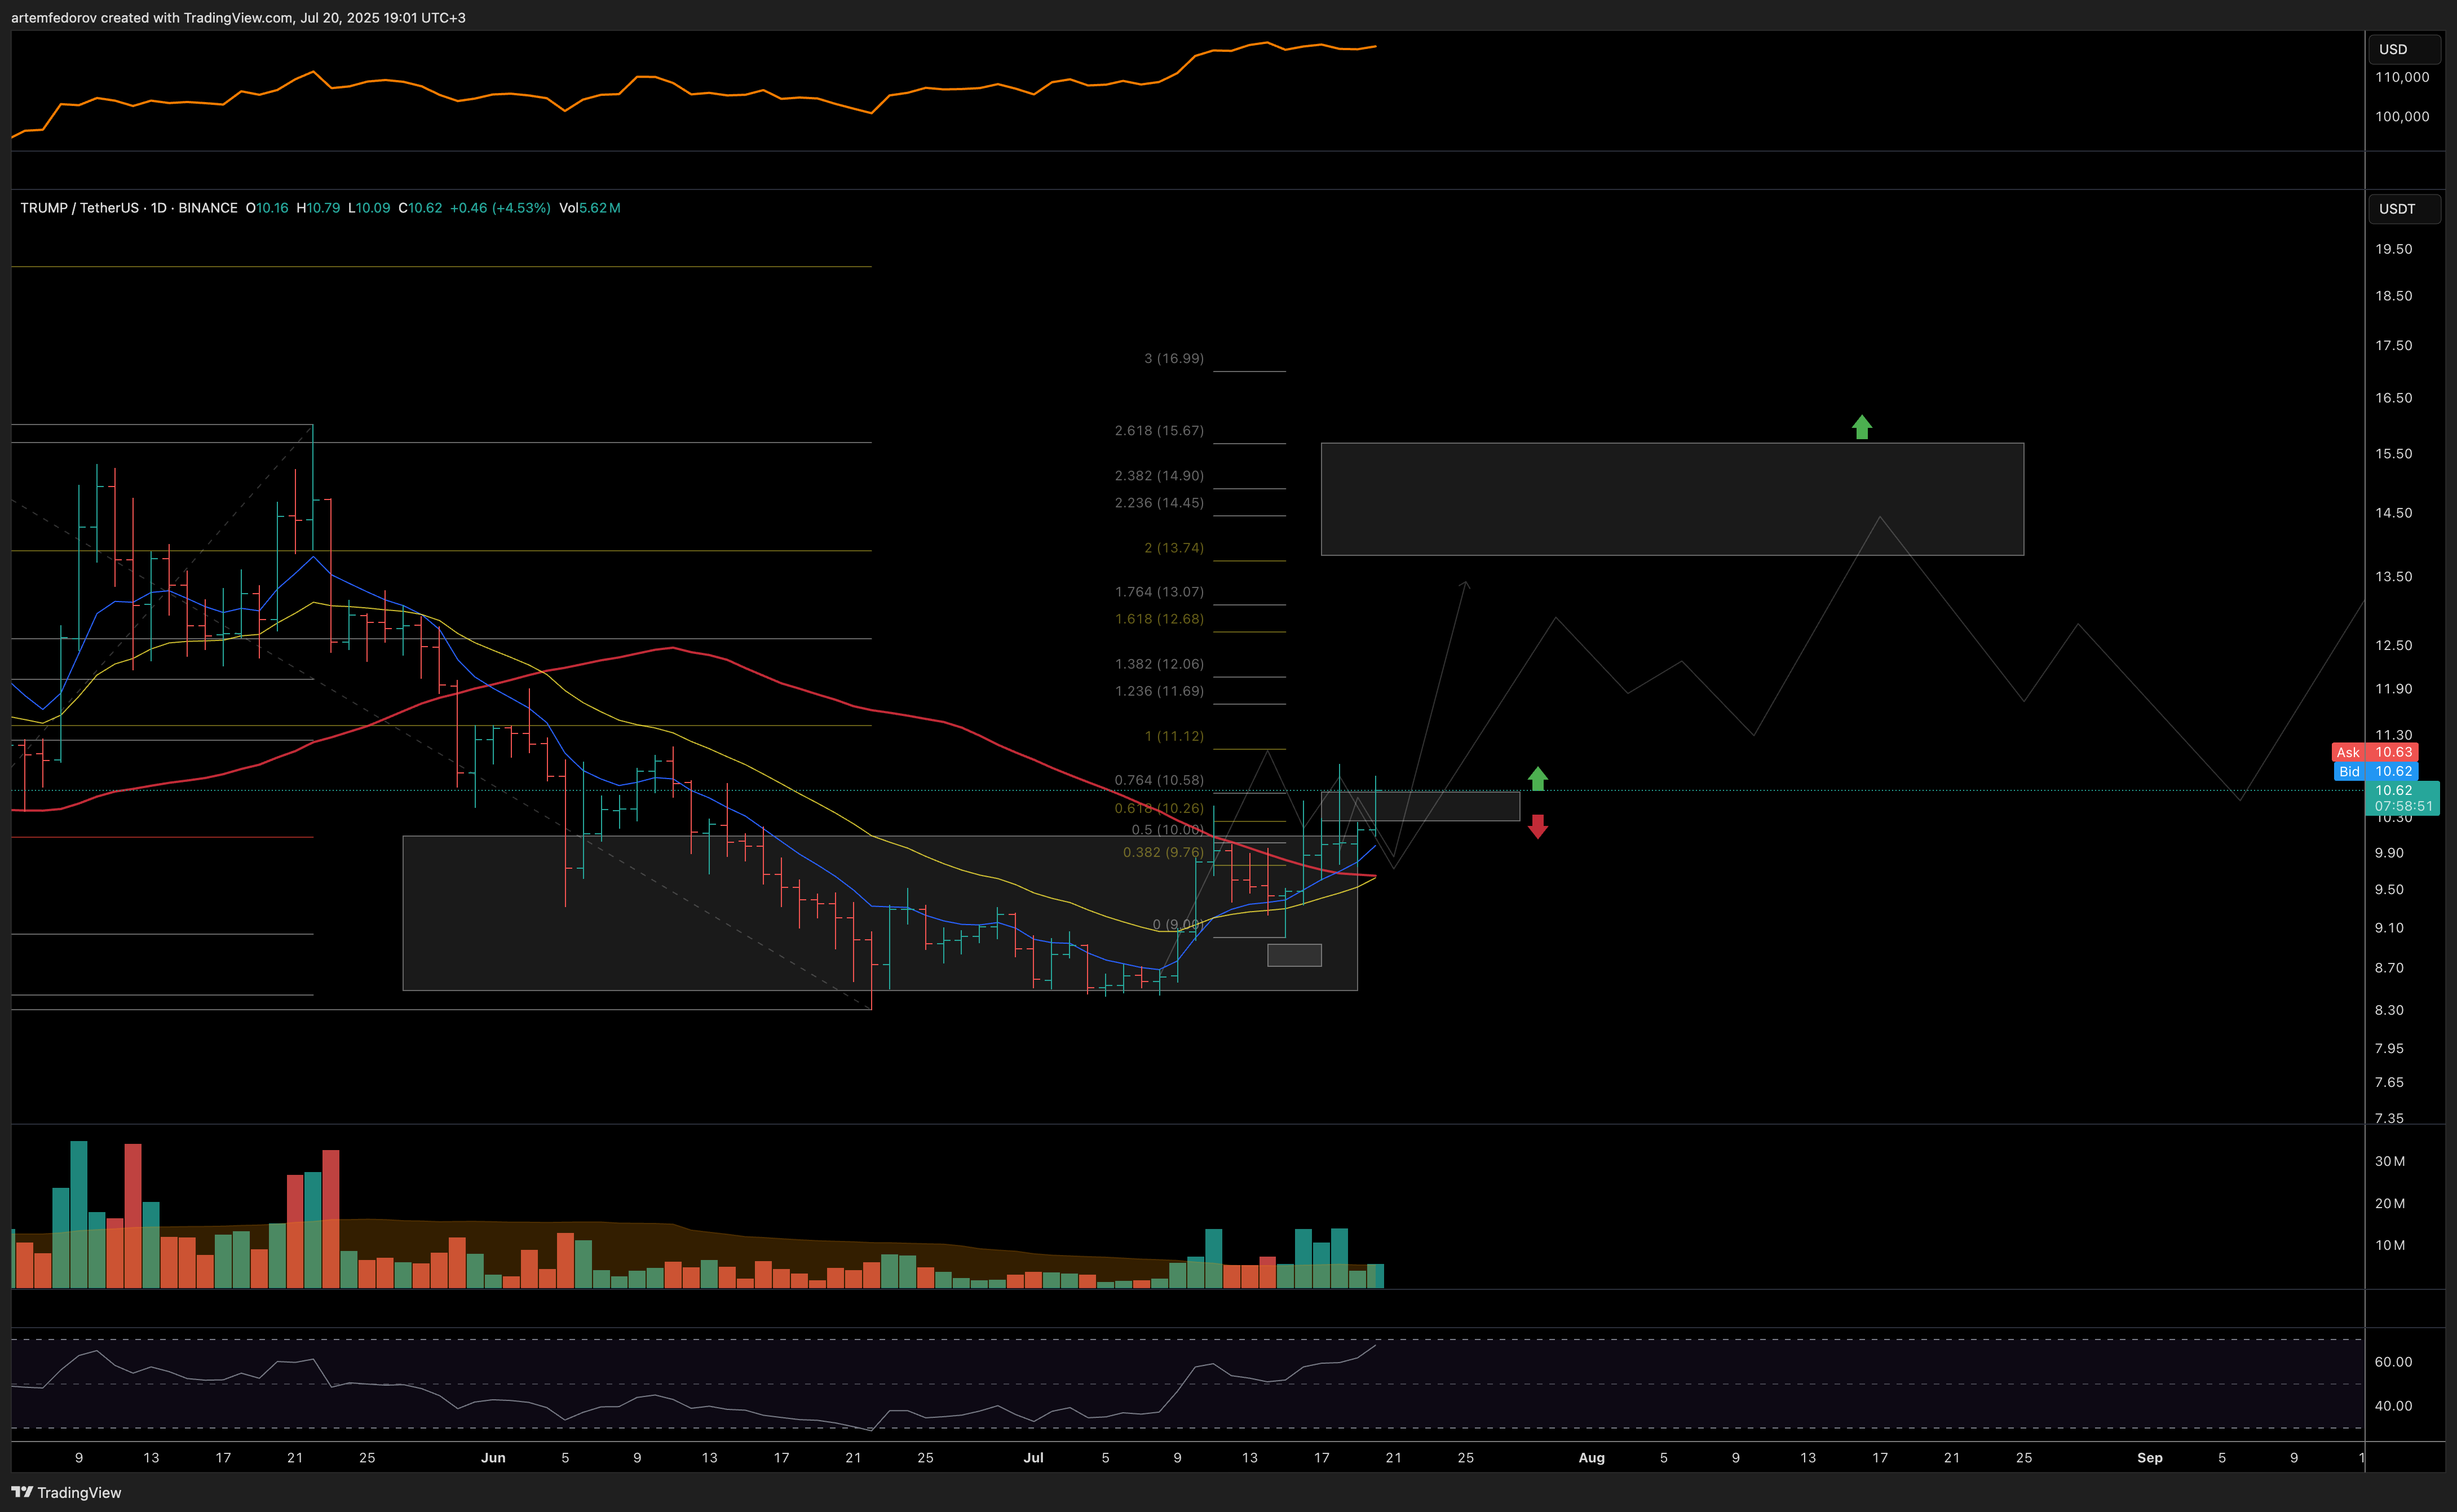
Task: Click the Fibonacci label 2.236 (14.45)
Action: [x=1159, y=502]
